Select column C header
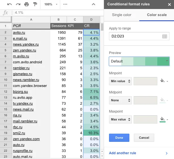The image size is (174, 159). pyautogui.click(x=75, y=20)
